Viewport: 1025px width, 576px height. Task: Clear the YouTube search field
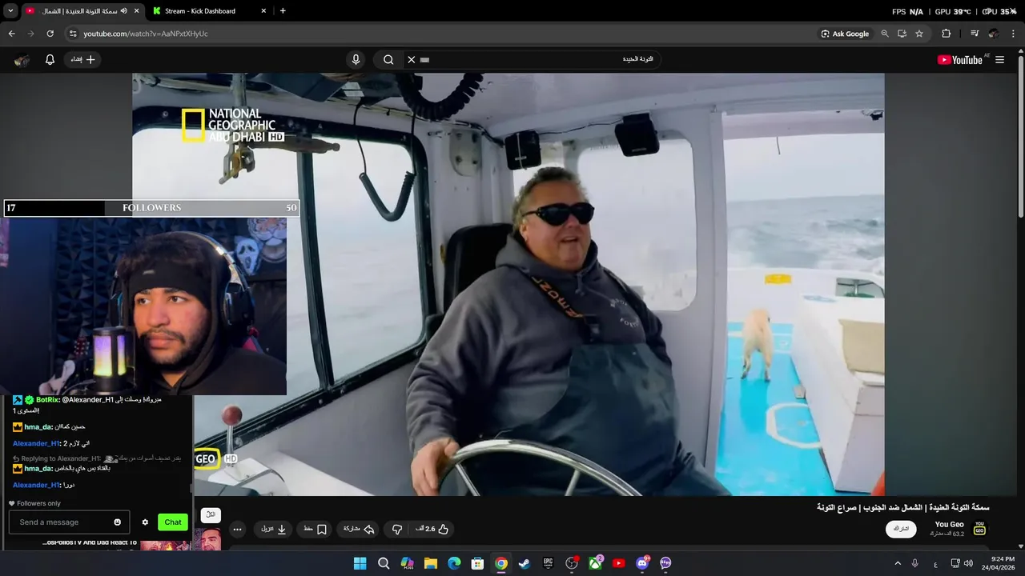click(412, 59)
